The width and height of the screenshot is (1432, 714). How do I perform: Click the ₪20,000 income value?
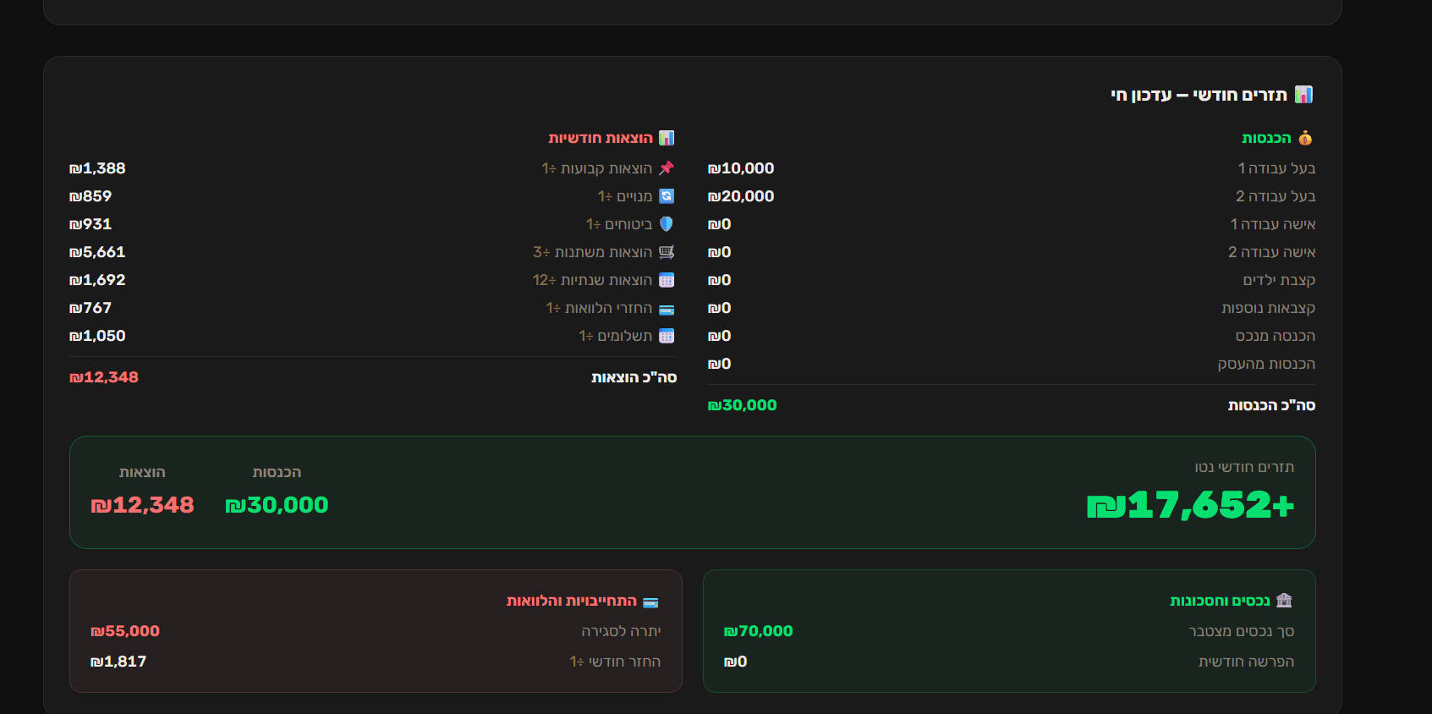coord(741,196)
